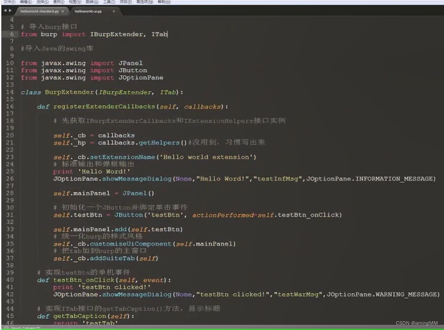This screenshot has width=444, height=330.
Task: Click the 'class BurpExtender' definition line
Action: (x=102, y=92)
